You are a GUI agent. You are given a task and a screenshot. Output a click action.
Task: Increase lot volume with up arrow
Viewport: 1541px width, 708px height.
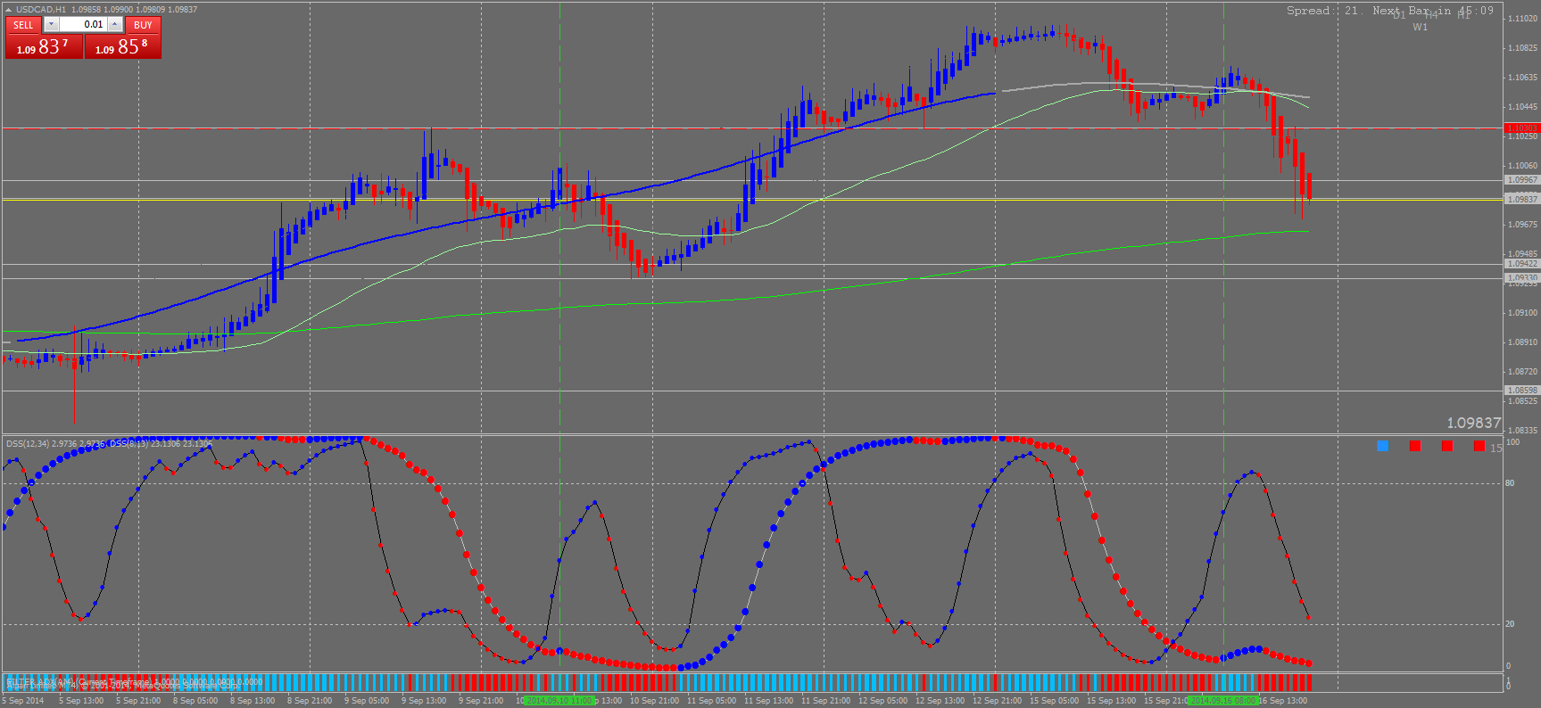pos(115,25)
